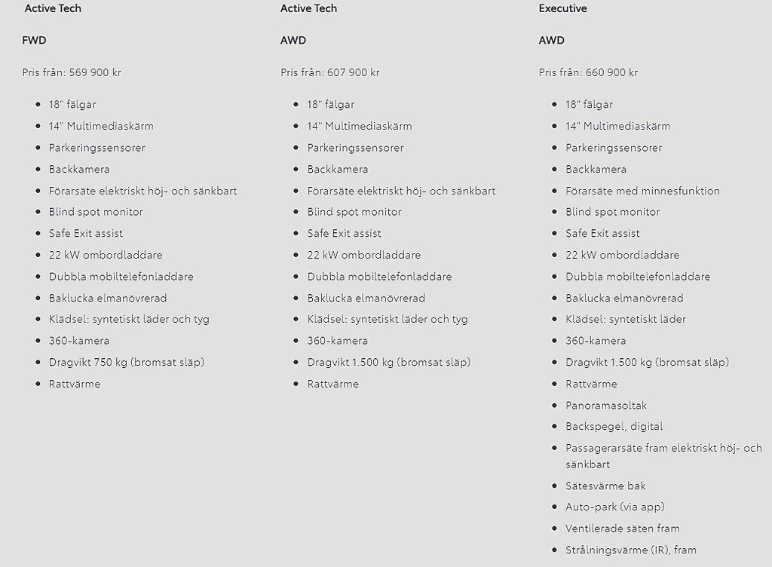Click the Panoramasoltak list item
The image size is (772, 567).
coord(606,406)
